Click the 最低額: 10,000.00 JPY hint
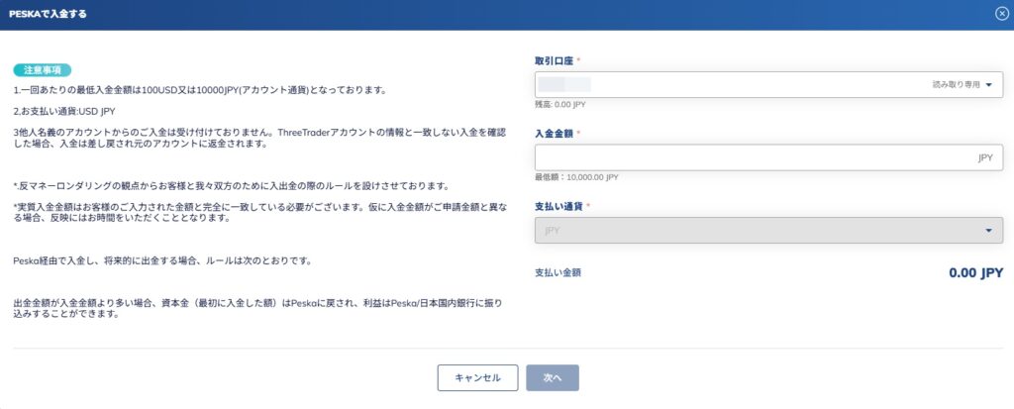Screen dimensions: 1014x409 click(x=576, y=177)
